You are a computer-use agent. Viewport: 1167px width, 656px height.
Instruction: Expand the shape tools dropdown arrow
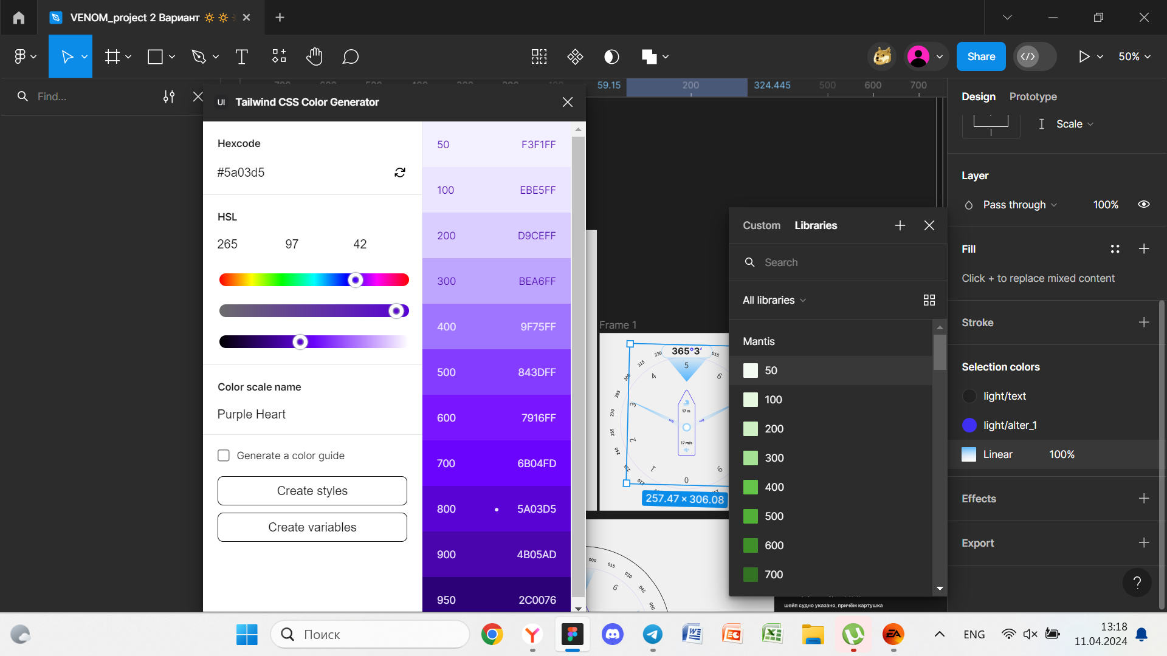172,56
